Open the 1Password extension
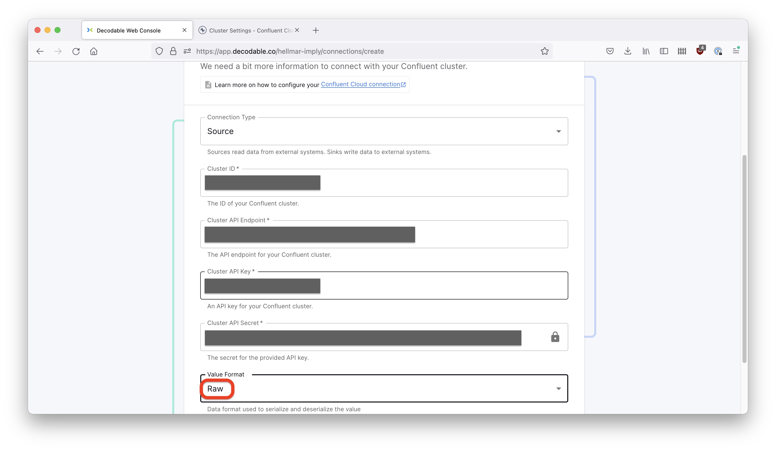The height and width of the screenshot is (451, 776). click(718, 51)
